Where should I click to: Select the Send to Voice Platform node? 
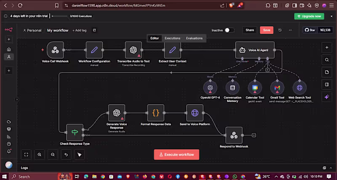pyautogui.click(x=195, y=113)
